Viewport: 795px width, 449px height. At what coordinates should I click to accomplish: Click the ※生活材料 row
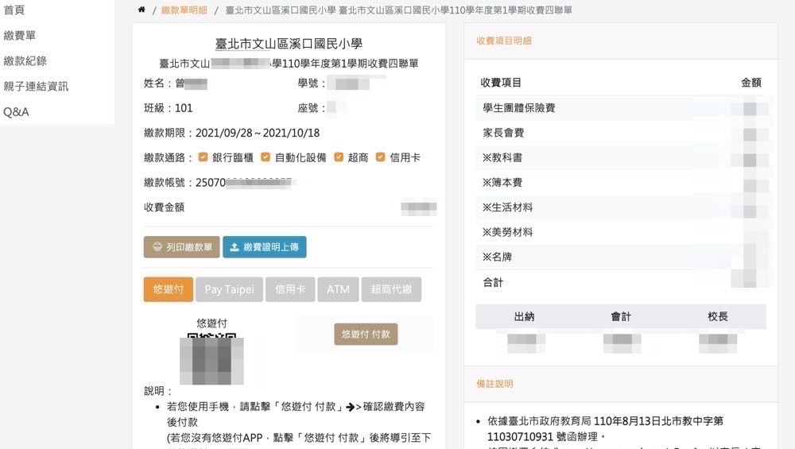621,207
